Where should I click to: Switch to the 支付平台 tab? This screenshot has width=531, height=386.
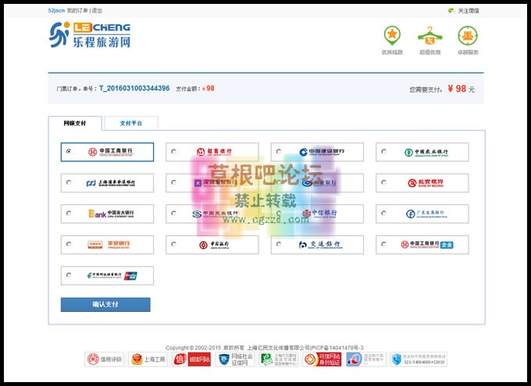[x=131, y=123]
